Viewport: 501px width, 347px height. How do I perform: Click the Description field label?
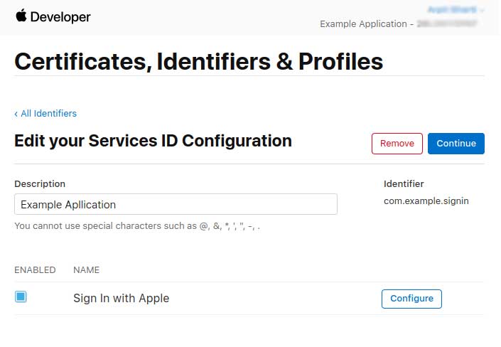tap(40, 184)
